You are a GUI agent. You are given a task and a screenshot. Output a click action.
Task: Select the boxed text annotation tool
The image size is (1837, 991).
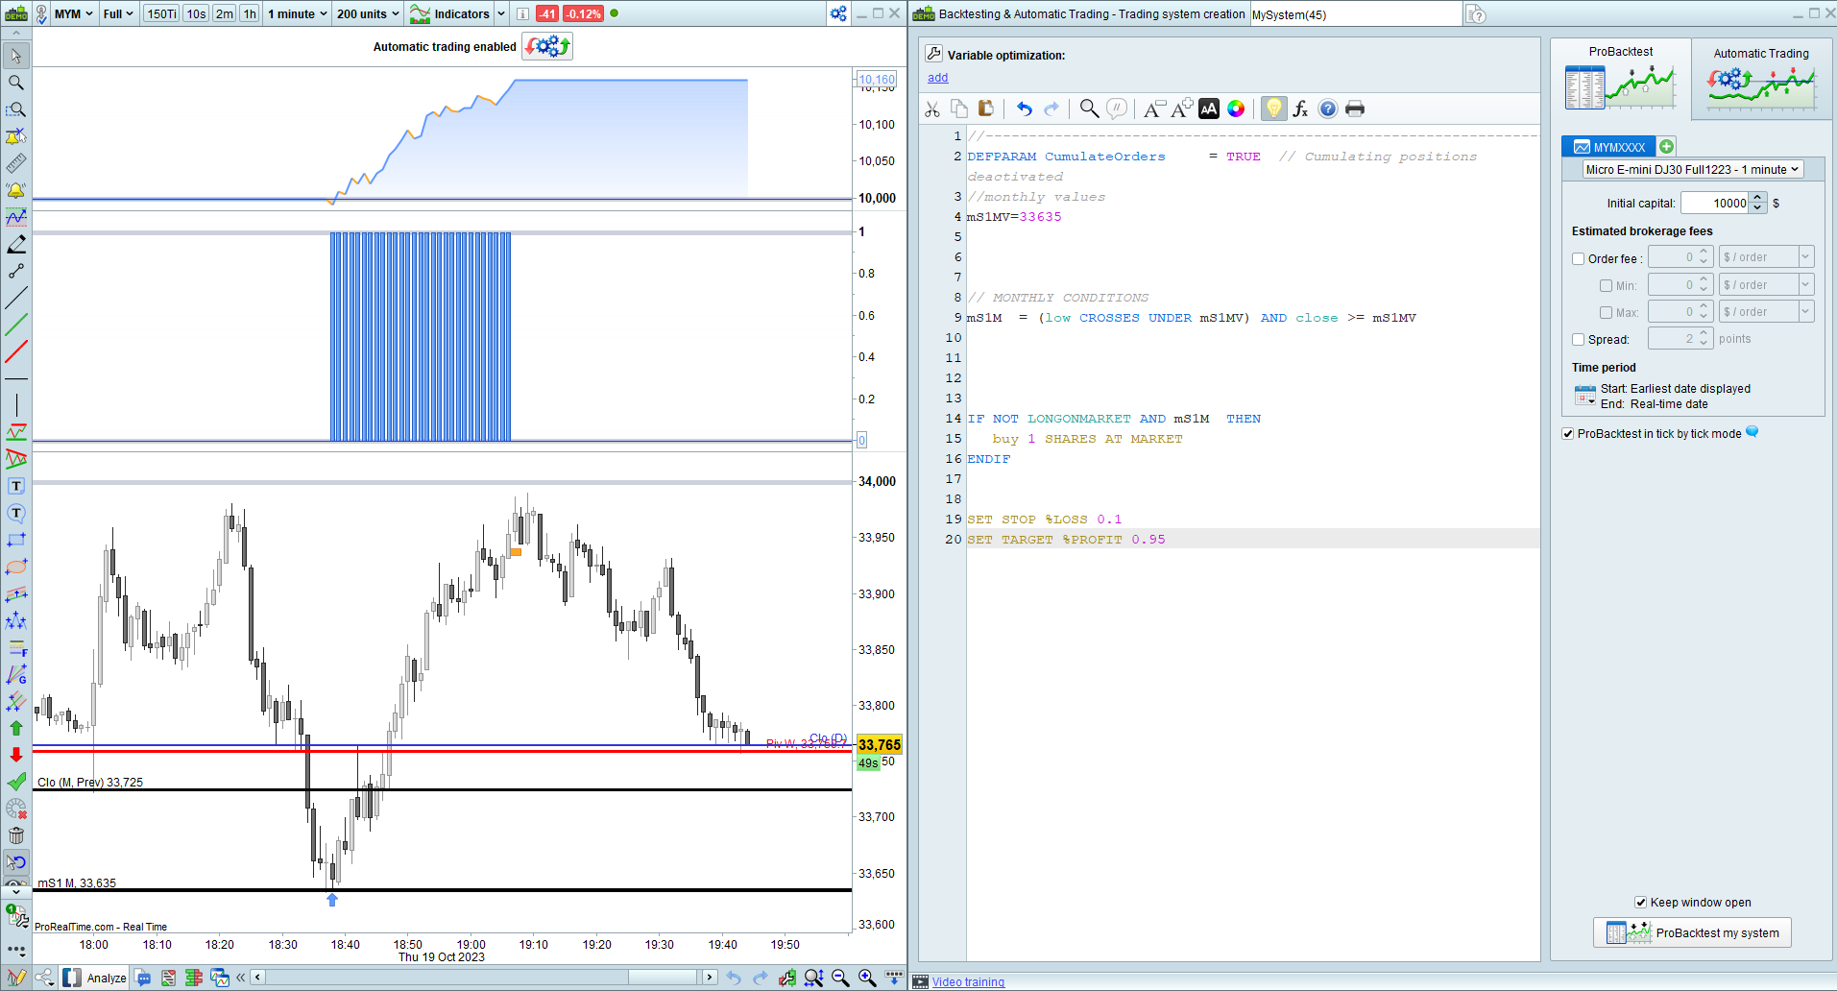pos(16,486)
